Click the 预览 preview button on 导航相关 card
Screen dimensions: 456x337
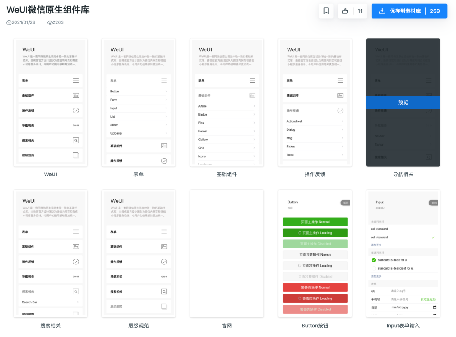403,102
